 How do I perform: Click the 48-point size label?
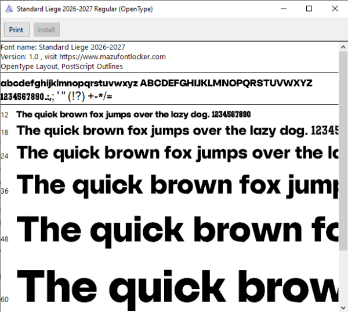click(5, 239)
